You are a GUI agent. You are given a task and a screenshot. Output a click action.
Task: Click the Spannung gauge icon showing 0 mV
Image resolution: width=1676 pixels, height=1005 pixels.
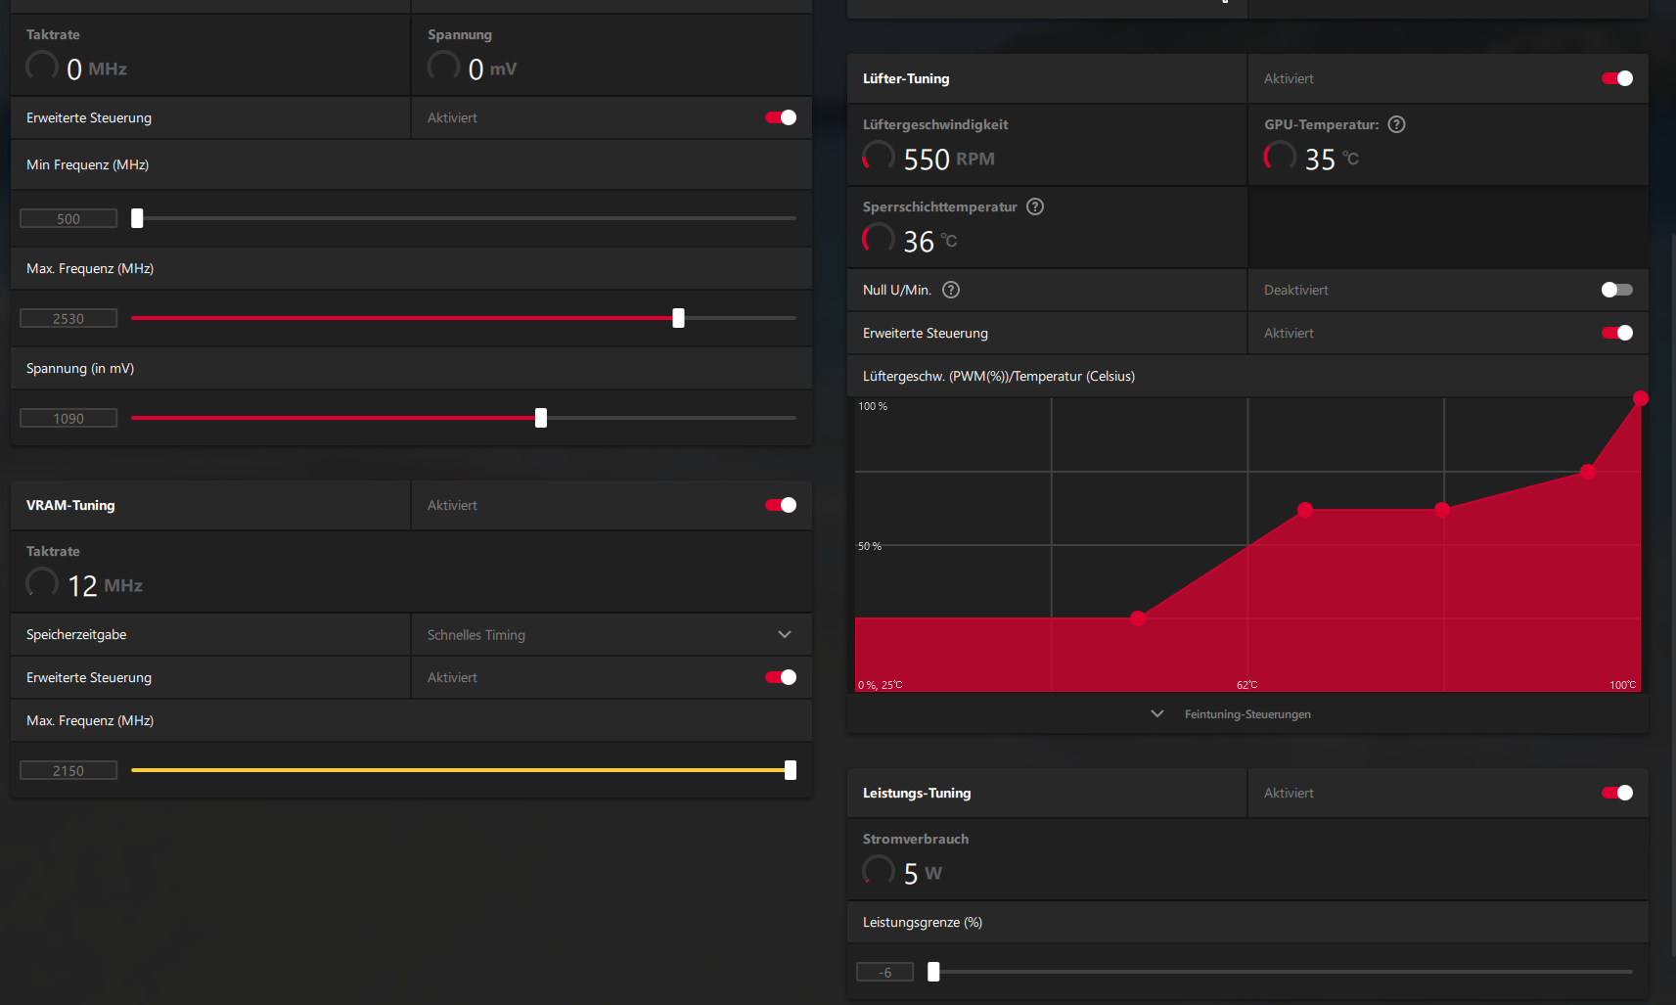(x=443, y=67)
